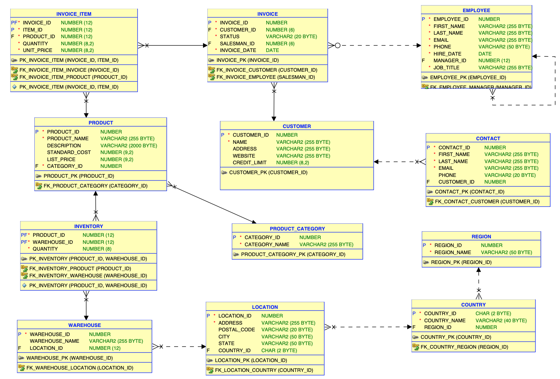Viewport: 560px width, 379px height.
Task: Click the COUNTRY_NAME column in COUNTRY
Action: (445, 321)
